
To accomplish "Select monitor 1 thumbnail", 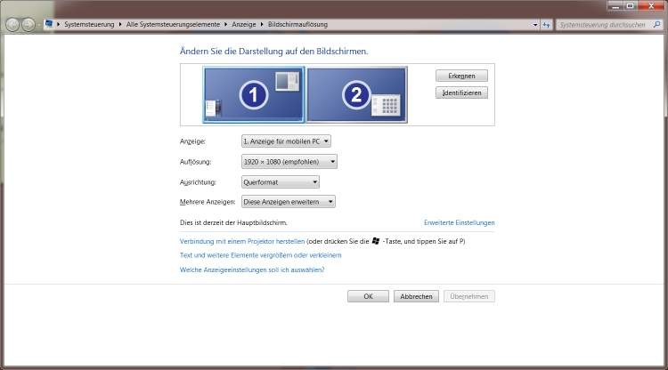I will 254,94.
